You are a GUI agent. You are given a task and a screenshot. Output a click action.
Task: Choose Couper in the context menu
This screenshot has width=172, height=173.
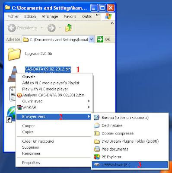click(54, 126)
